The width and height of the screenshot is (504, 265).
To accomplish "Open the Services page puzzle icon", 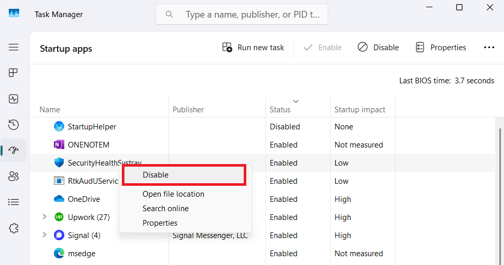I will click(x=13, y=228).
